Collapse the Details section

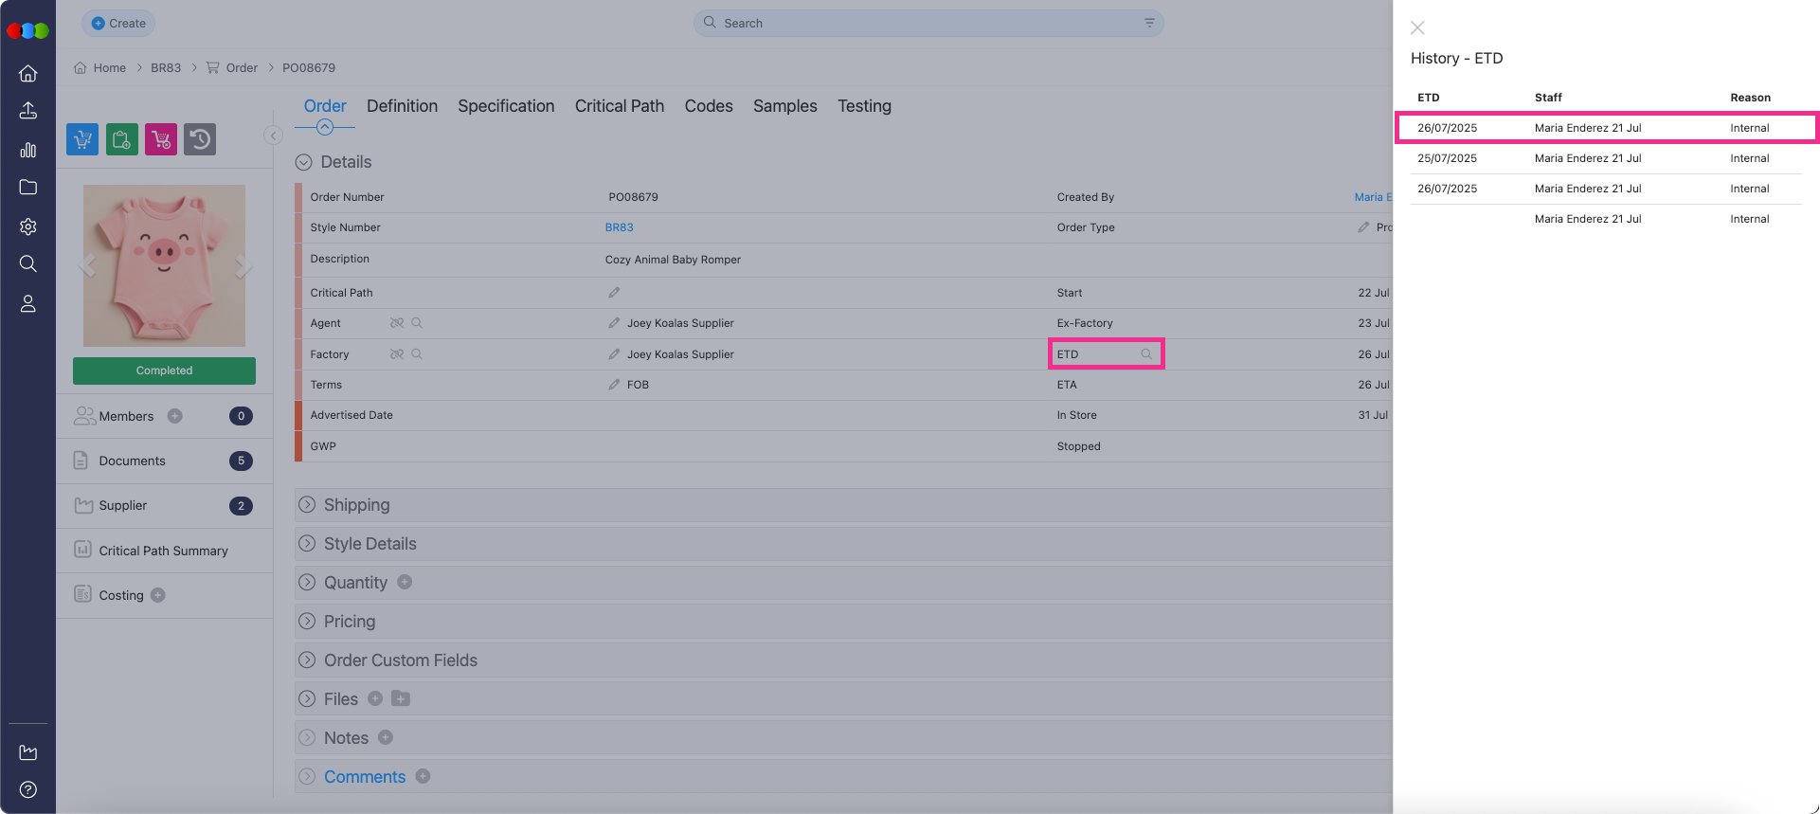click(304, 162)
